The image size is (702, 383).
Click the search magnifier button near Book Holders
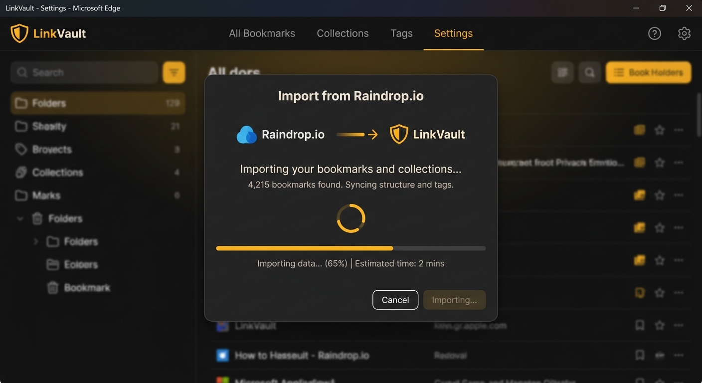pyautogui.click(x=590, y=73)
